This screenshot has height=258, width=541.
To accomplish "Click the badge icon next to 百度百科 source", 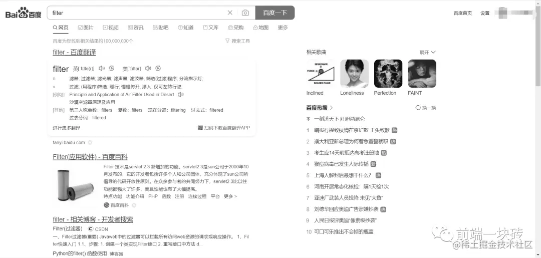I will click(x=134, y=205).
